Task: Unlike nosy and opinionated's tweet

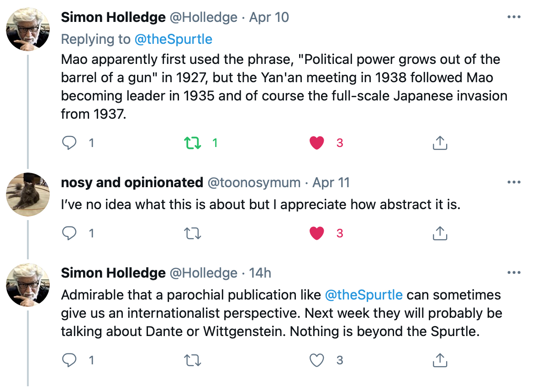Action: point(317,233)
